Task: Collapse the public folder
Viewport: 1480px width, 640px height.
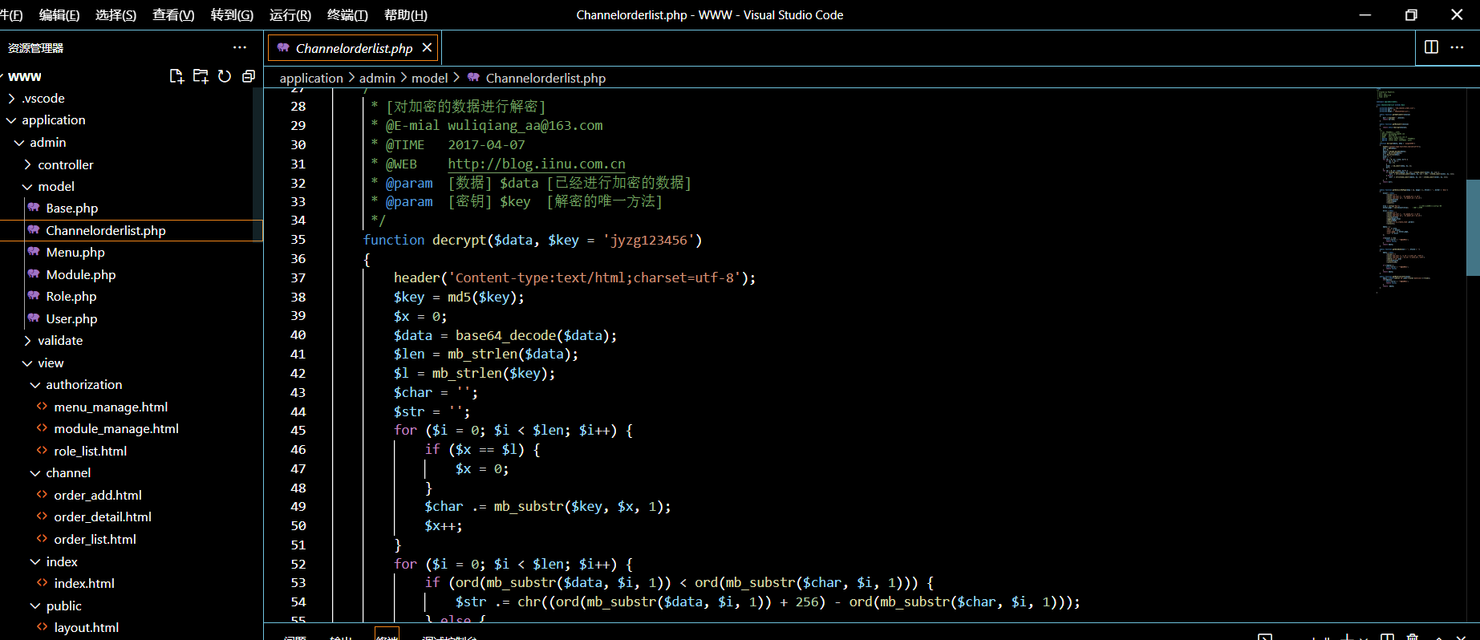Action: click(63, 606)
